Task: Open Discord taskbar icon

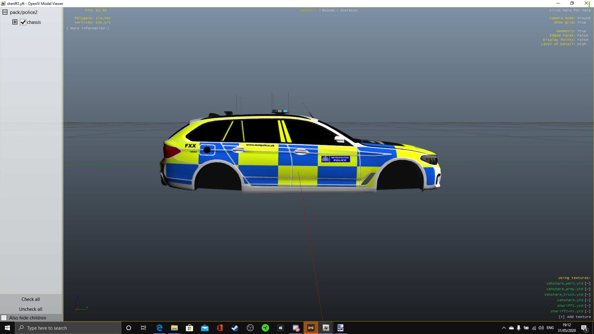Action: pos(296,328)
